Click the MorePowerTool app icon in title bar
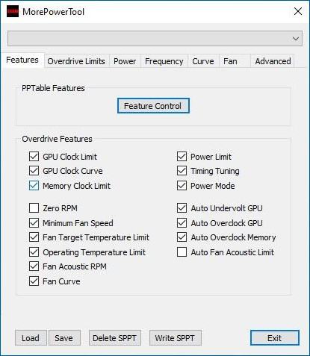This screenshot has height=356, width=310. point(13,11)
